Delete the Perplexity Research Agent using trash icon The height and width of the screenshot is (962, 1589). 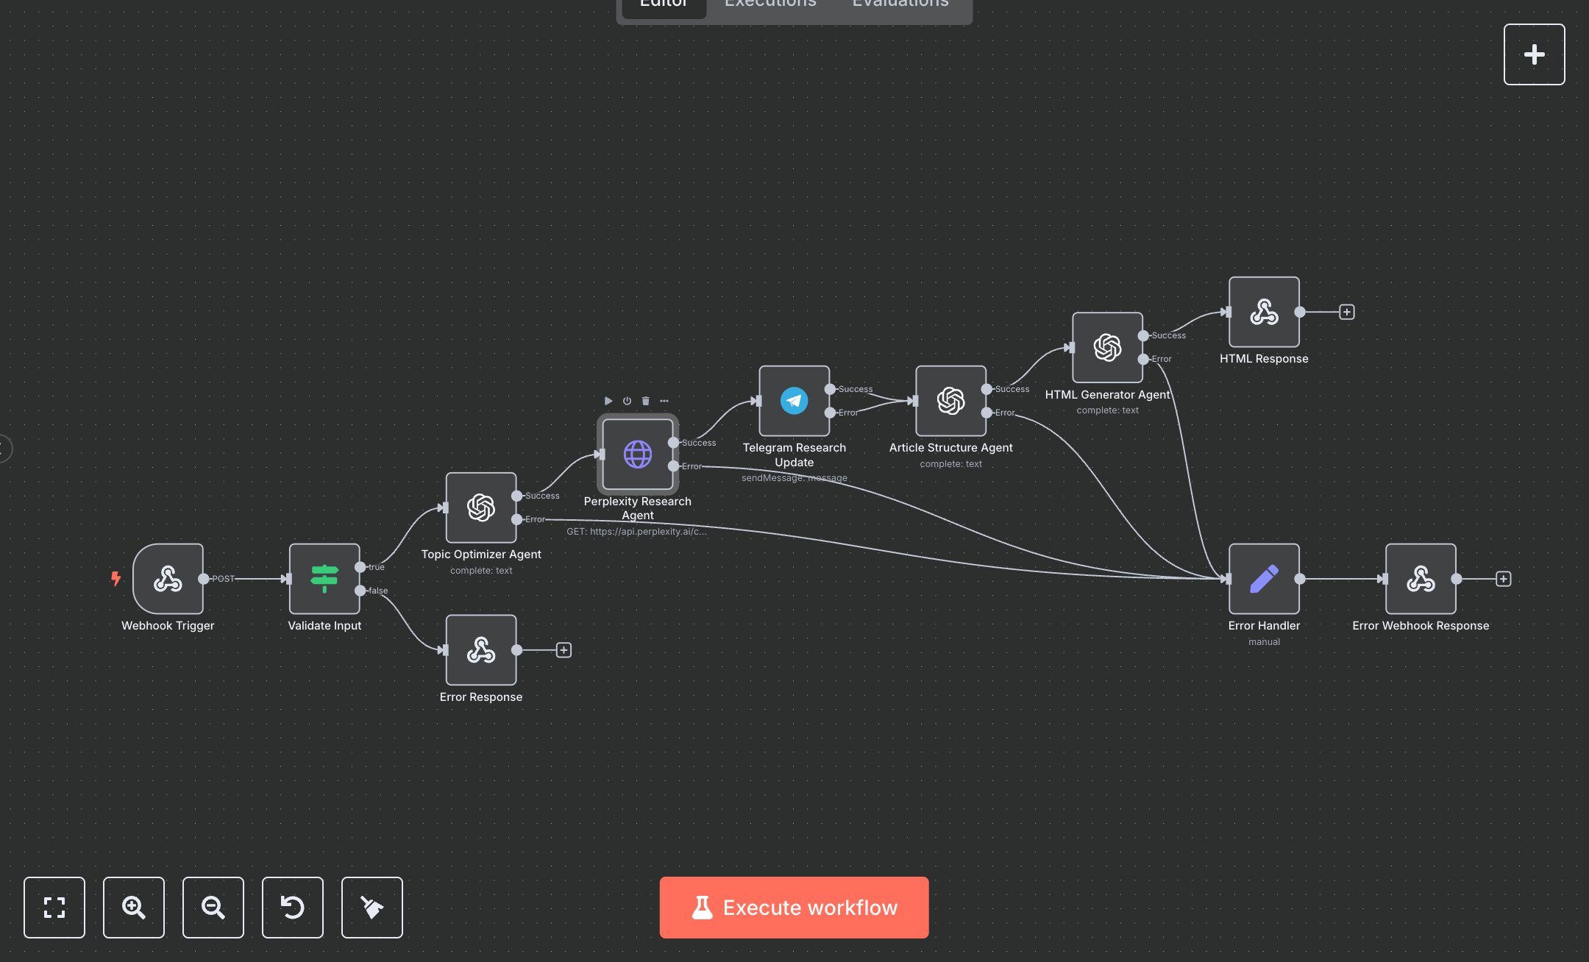645,401
